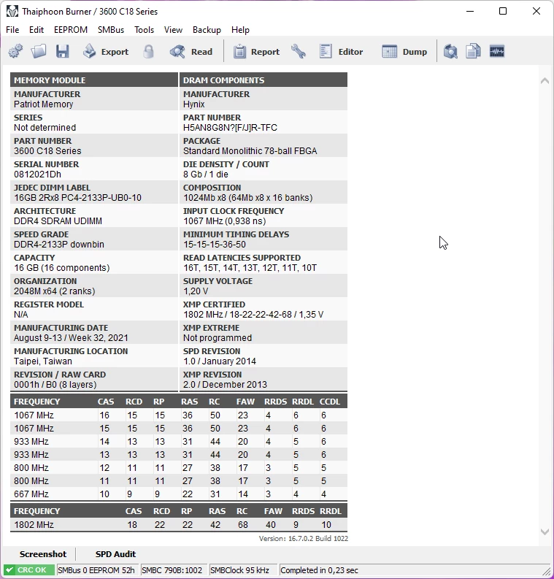Click minimum timing delays '15-15-15-36-50'
This screenshot has height=579, width=554.
pos(215,244)
